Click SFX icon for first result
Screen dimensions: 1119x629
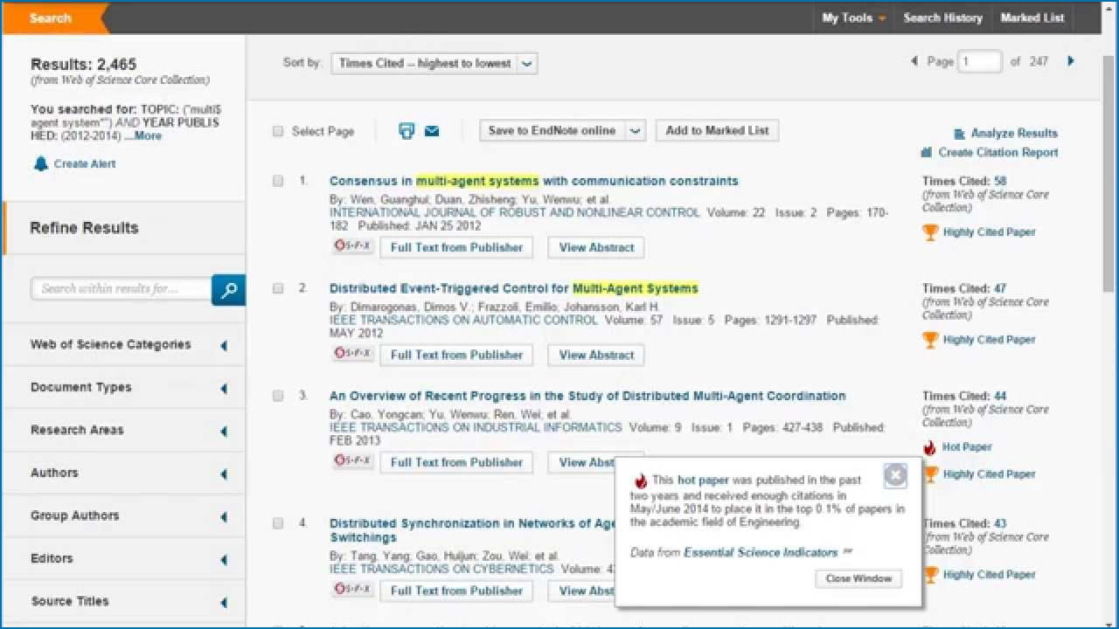pyautogui.click(x=353, y=247)
